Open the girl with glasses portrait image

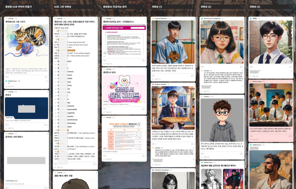[x=222, y=42]
